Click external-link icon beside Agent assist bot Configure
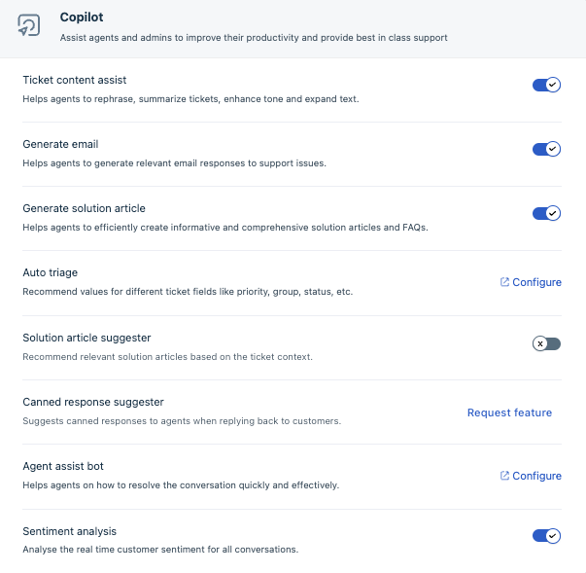This screenshot has height=573, width=586. 504,476
